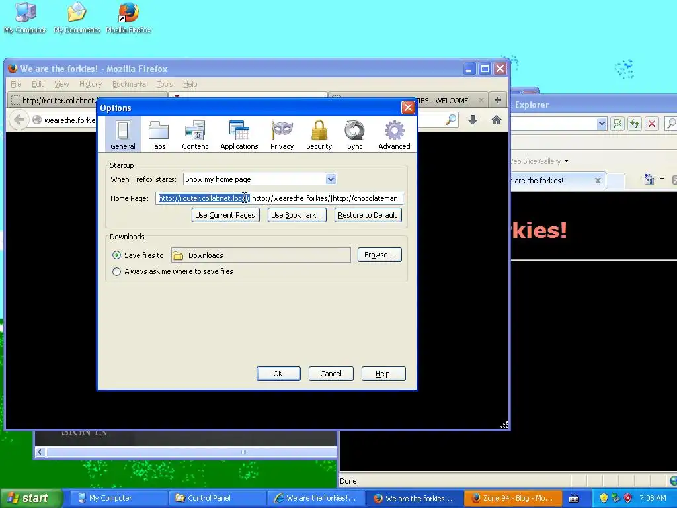Click the red shield tray icon
Image resolution: width=677 pixels, height=508 pixels.
[628, 498]
